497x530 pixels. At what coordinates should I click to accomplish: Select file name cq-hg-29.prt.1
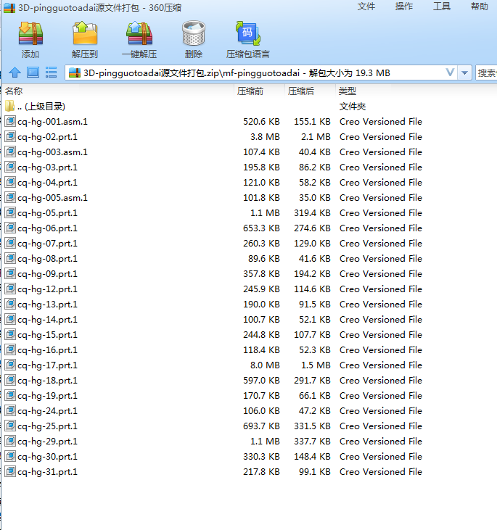[x=47, y=442]
